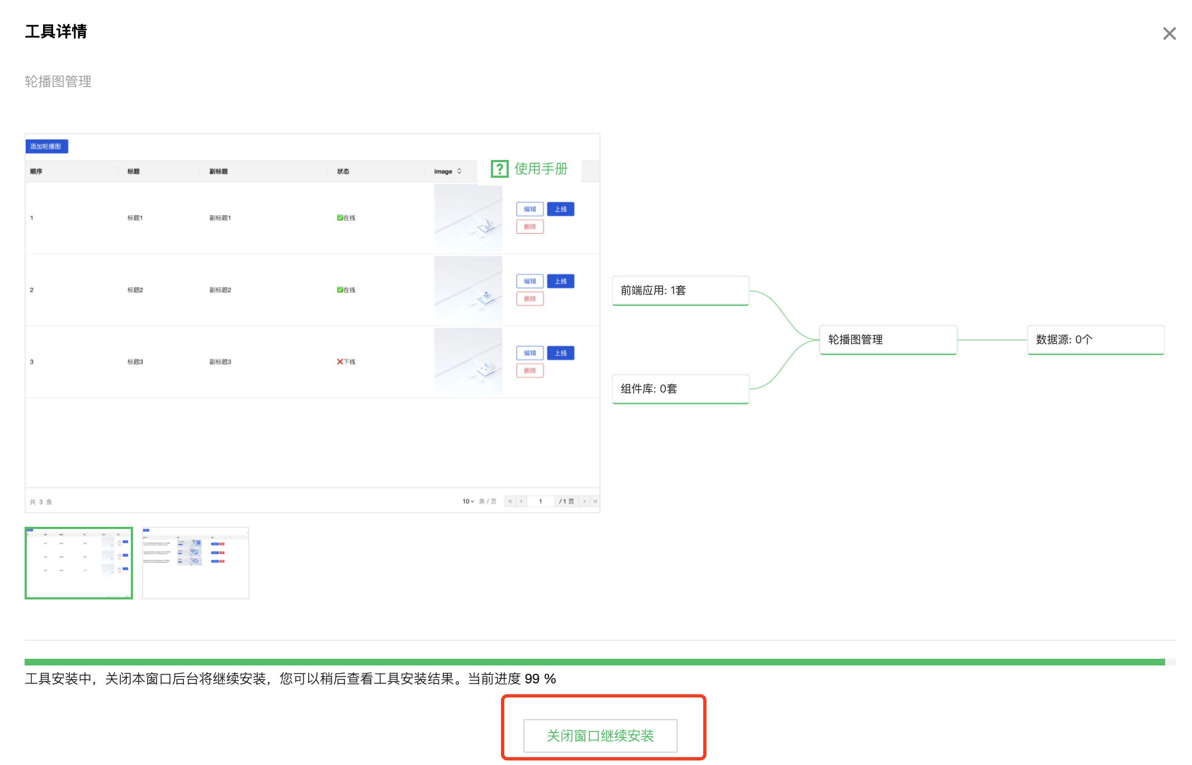Click the green install progress bar
Screen dimensions: 1192x765
point(595,662)
